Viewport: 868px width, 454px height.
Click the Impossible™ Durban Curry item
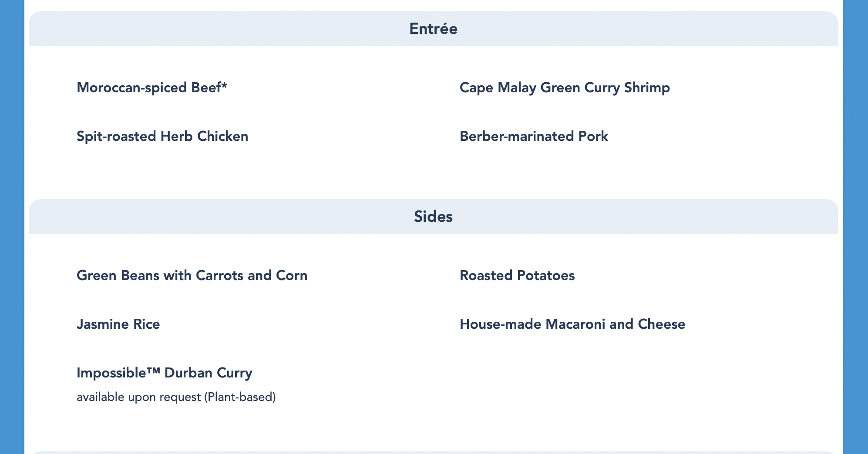pyautogui.click(x=165, y=373)
